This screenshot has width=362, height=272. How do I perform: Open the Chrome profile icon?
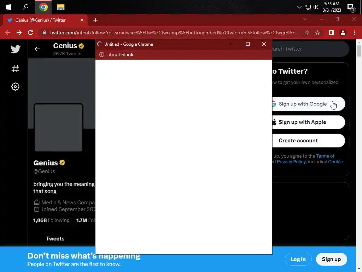coord(343,33)
